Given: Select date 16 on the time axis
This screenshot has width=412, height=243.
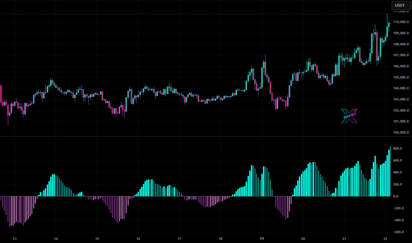Looking at the screenshot, I should tap(138, 239).
